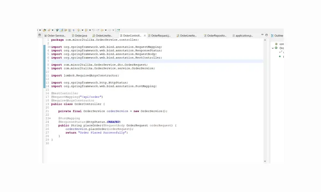Close the OrderController editor tab
The height and width of the screenshot is (192, 321).
pos(144,36)
